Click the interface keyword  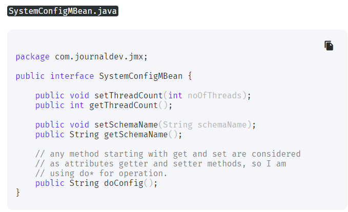pos(72,76)
